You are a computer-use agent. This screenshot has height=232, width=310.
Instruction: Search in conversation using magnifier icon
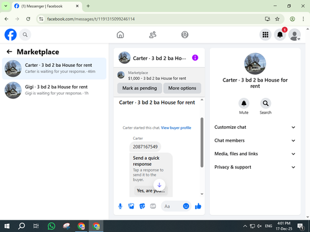coord(265,103)
